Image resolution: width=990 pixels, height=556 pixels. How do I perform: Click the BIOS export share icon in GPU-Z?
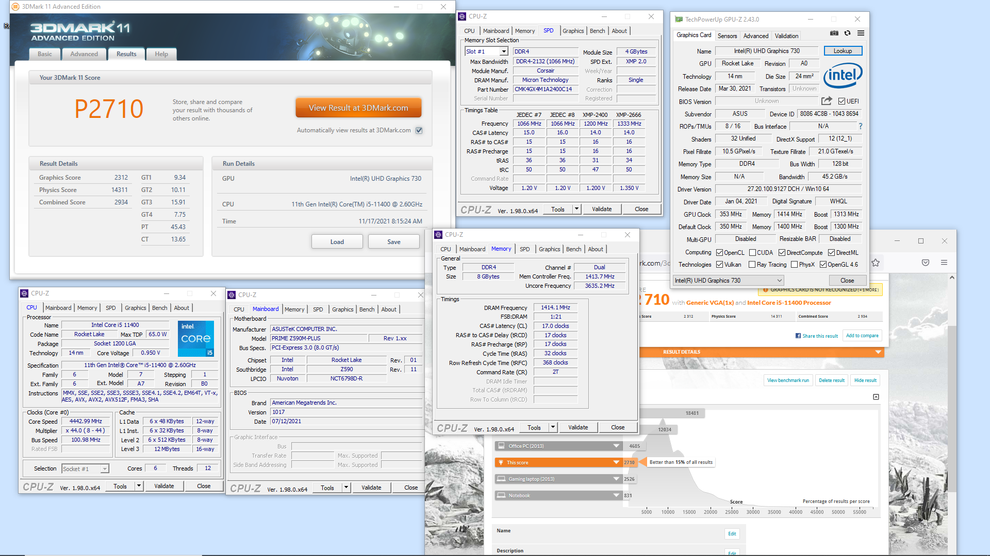(827, 101)
